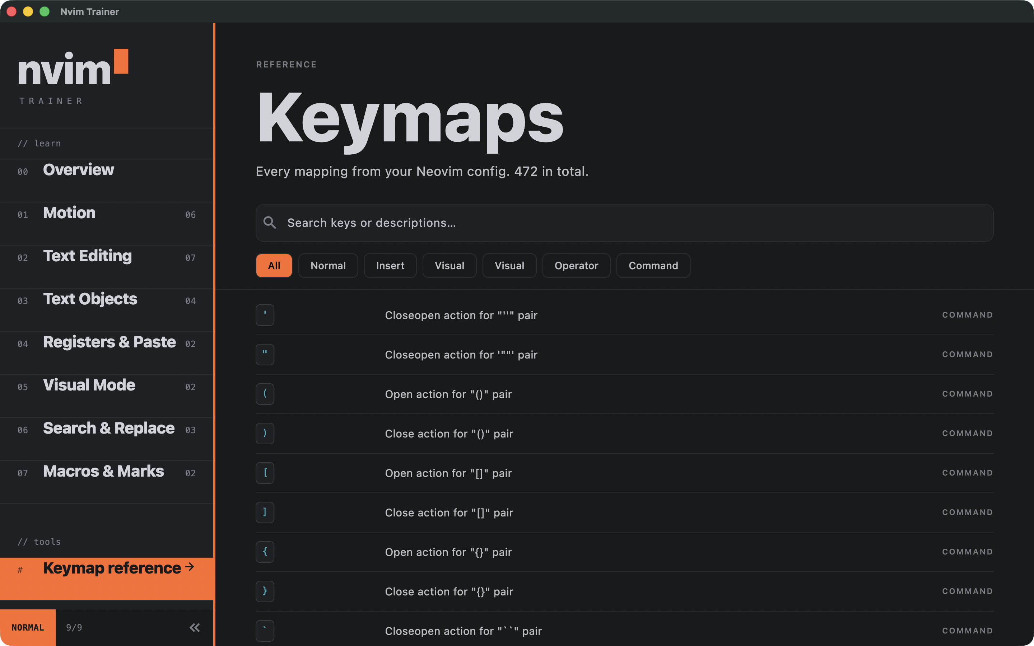The height and width of the screenshot is (646, 1034).
Task: Click the arrow beside Keymap reference
Action: click(x=190, y=567)
